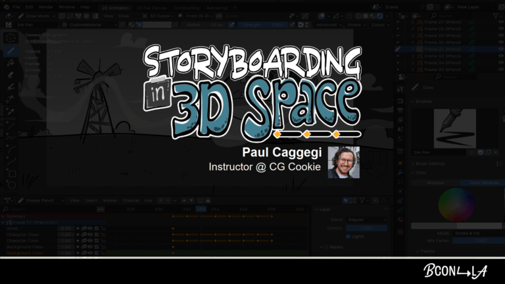Screen dimensions: 505x284
Task: Open the Draw Mode dropdown
Action: [x=36, y=16]
